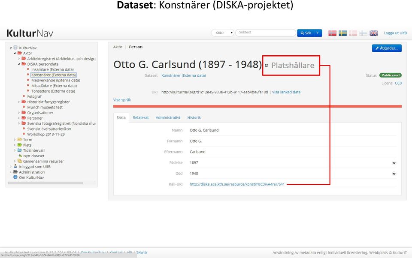Select the faded Finnish flag icon
Viewport: 412px width, 258px height.
[363, 33]
